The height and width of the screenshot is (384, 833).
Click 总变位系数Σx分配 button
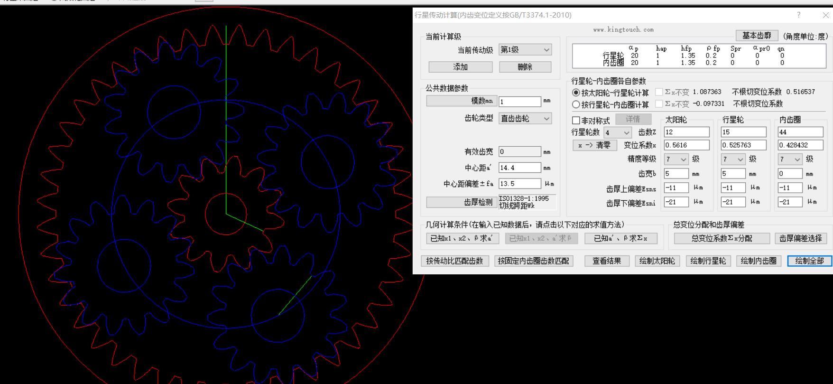pyautogui.click(x=722, y=238)
